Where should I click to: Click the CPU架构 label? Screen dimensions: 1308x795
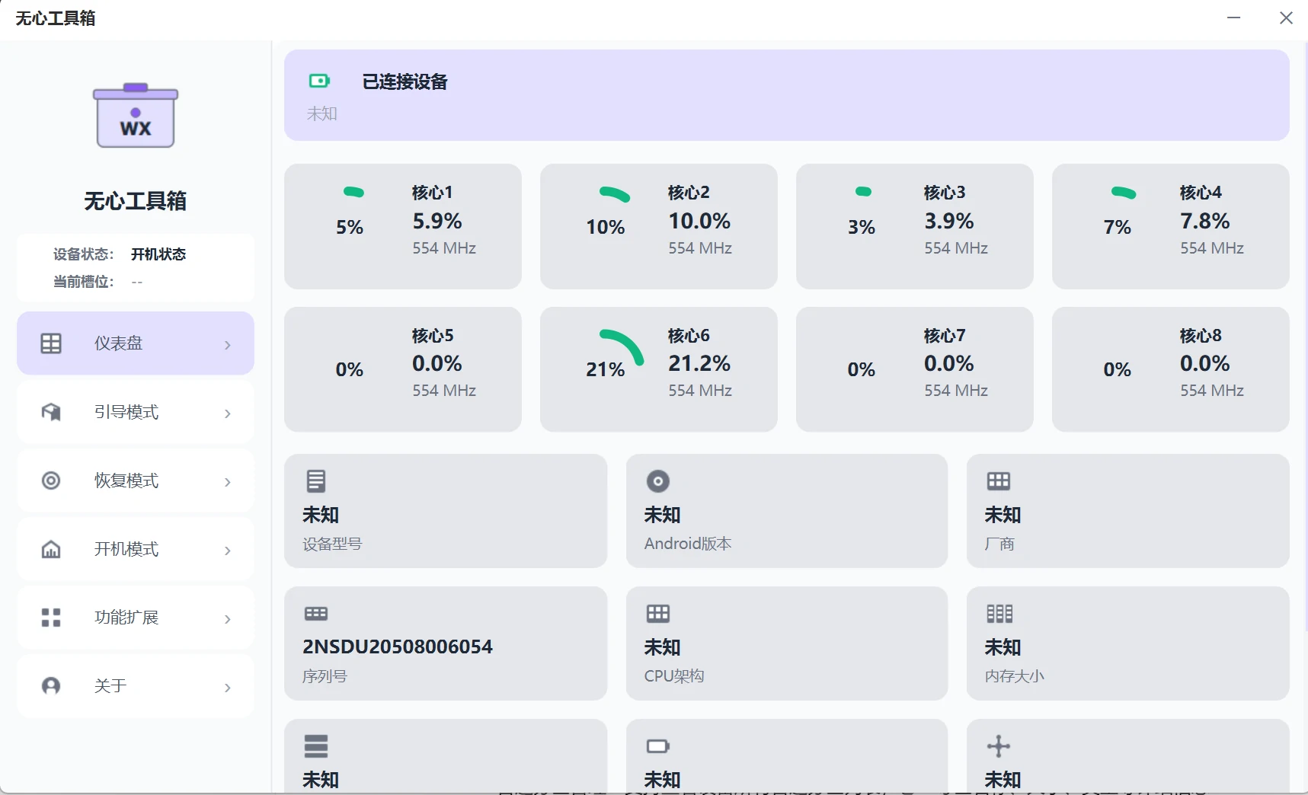pos(674,676)
